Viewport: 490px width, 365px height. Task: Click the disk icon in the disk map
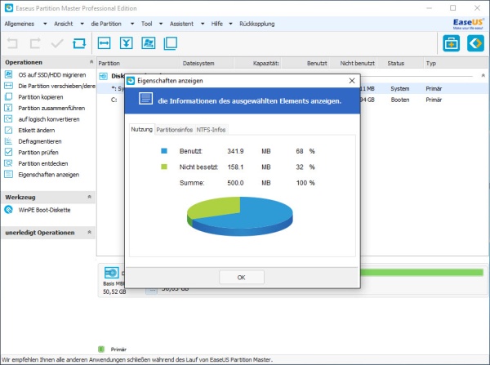tap(112, 273)
